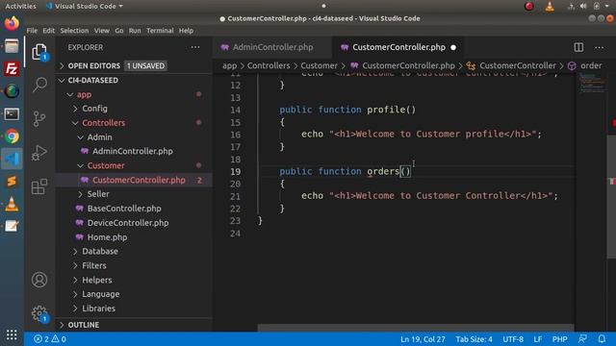Open the Files manager from the dock

(12, 46)
